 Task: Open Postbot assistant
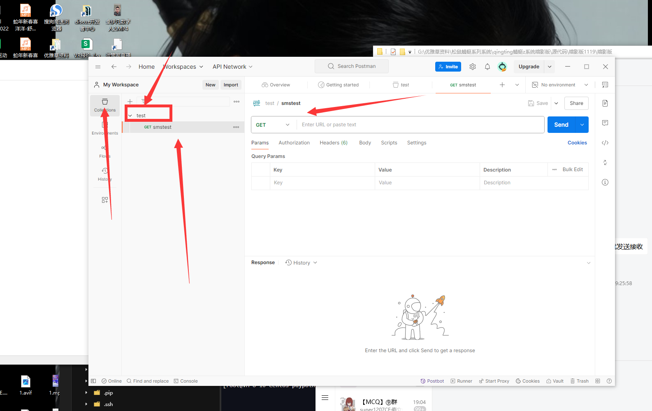(x=432, y=381)
